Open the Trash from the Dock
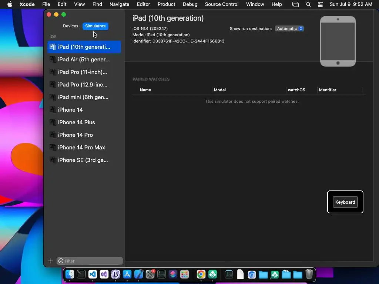This screenshot has width=379, height=284. point(309,274)
